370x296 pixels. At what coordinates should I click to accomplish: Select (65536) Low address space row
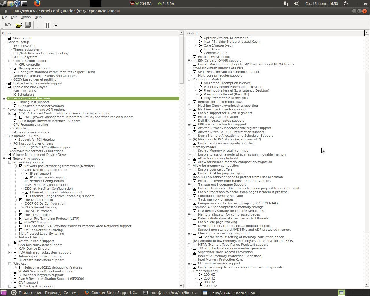click(238, 177)
